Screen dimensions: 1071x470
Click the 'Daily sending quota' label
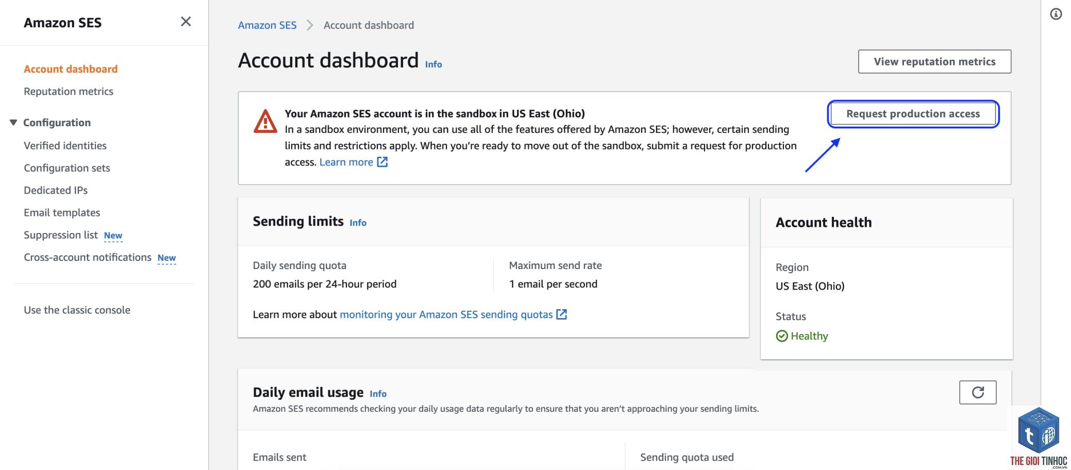(x=299, y=265)
